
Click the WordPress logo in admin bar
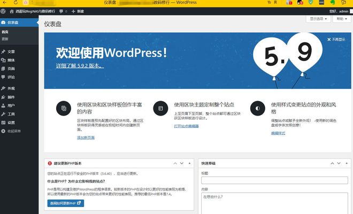point(4,11)
